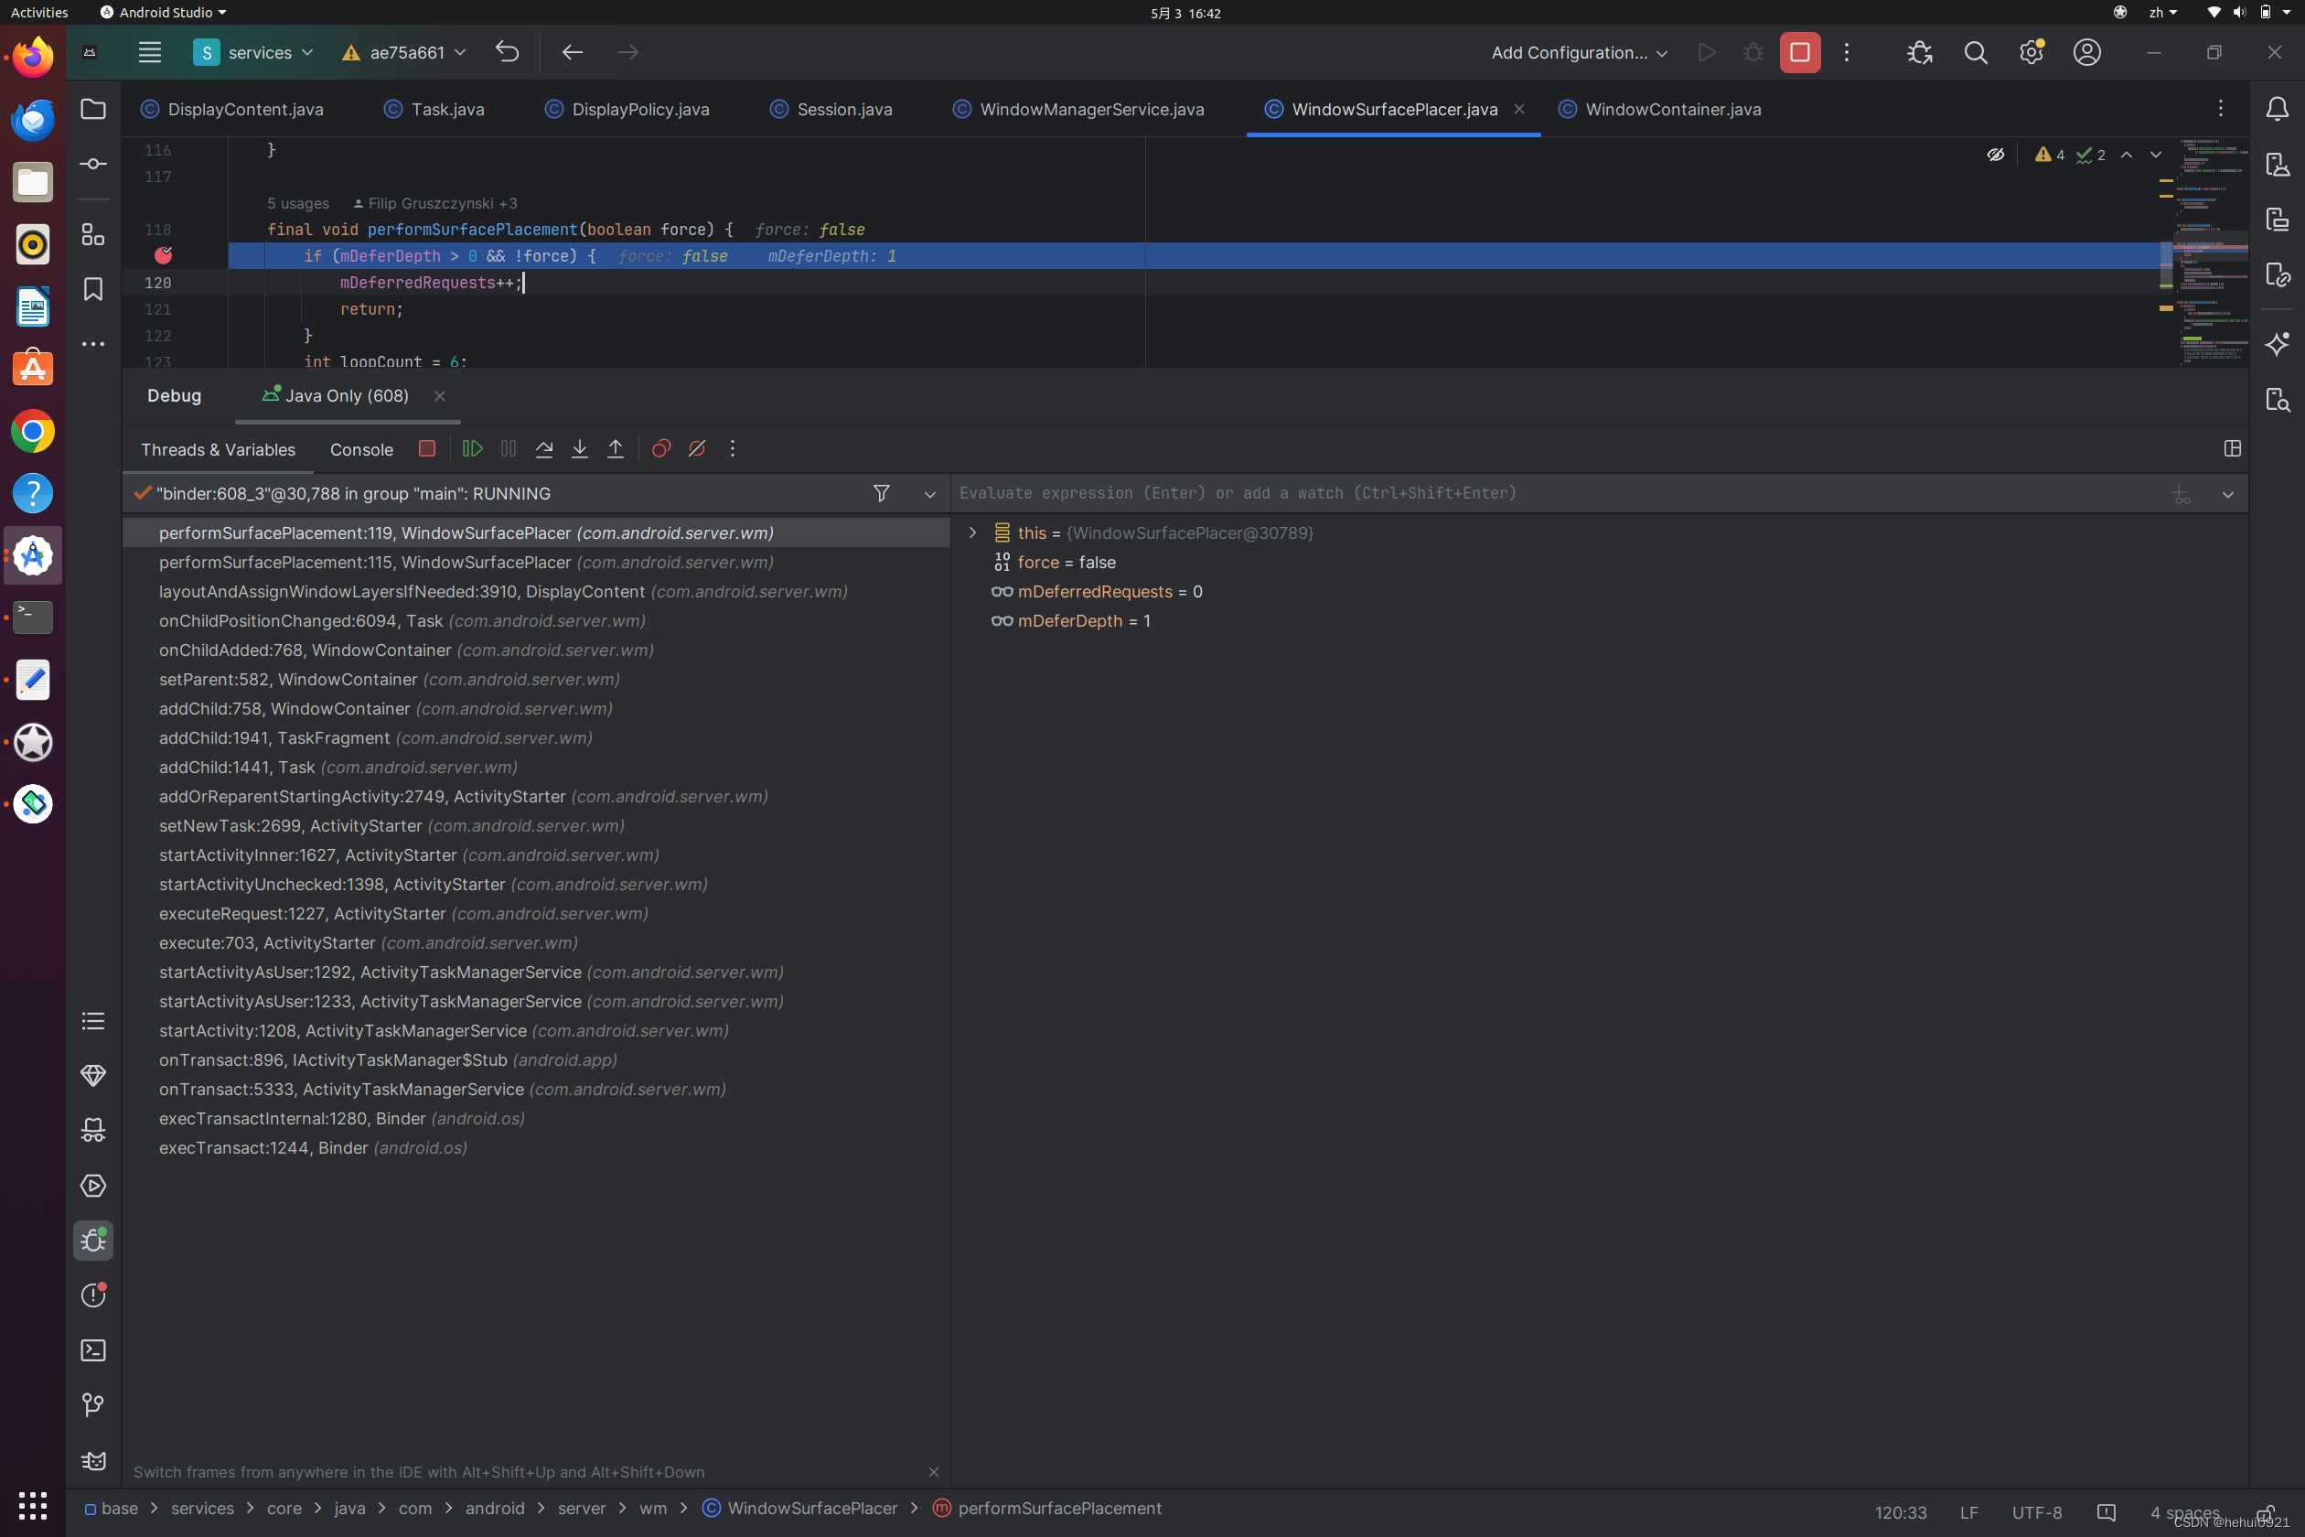Click the stop button in main toolbar
Viewport: 2305px width, 1537px height.
pos(1800,53)
